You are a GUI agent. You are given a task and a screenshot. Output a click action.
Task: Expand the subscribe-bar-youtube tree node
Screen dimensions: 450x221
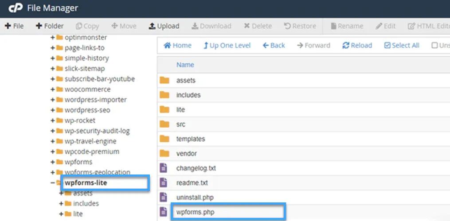coord(52,79)
